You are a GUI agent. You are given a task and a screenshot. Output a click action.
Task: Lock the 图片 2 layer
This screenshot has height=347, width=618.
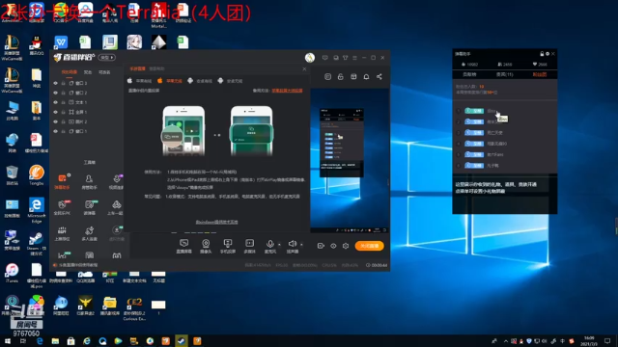click(63, 121)
